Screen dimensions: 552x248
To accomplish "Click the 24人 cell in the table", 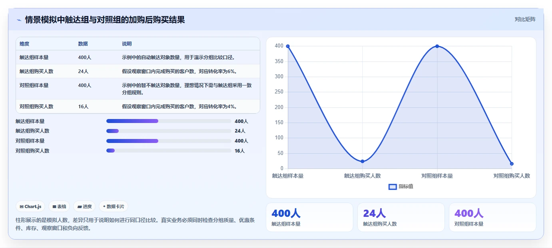I will click(x=83, y=71).
